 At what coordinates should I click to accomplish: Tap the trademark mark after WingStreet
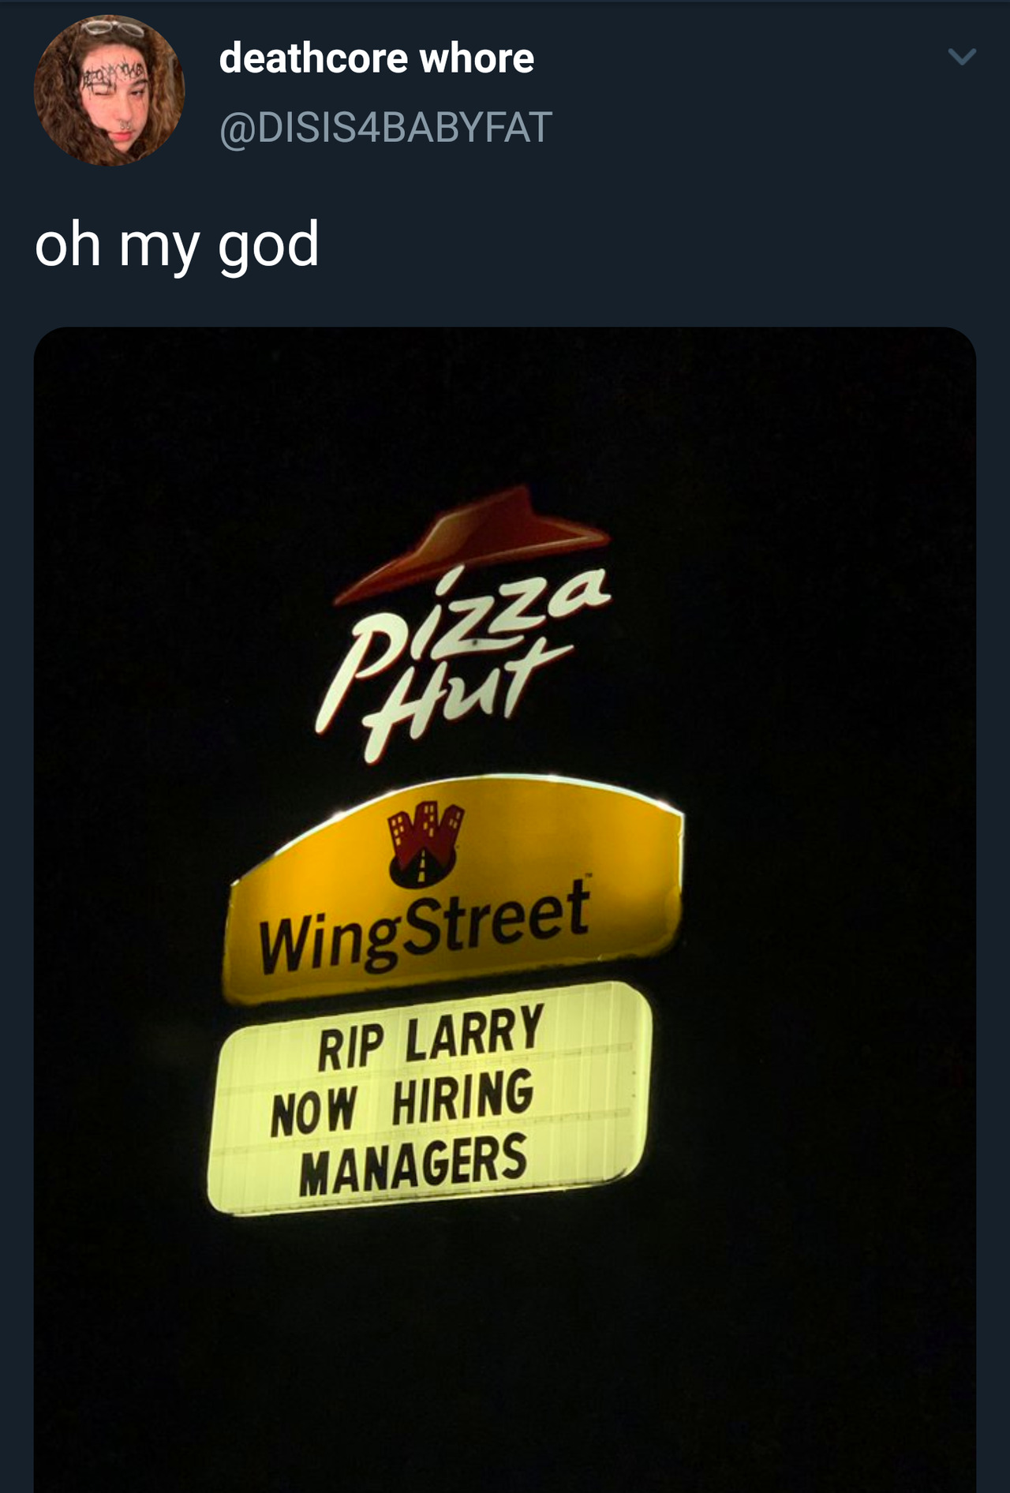(x=585, y=876)
